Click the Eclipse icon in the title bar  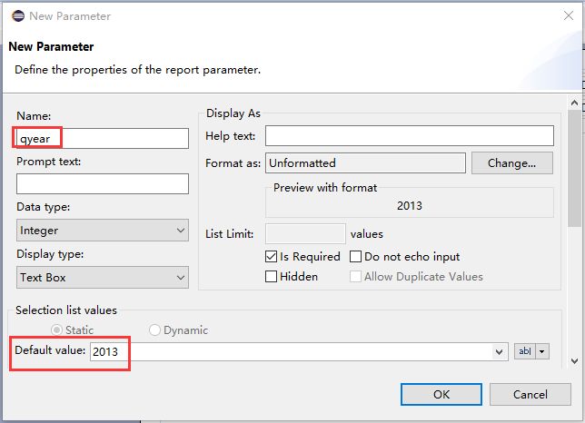click(16, 15)
